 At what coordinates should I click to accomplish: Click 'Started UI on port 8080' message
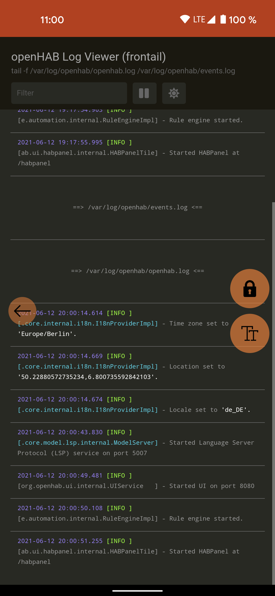212,486
